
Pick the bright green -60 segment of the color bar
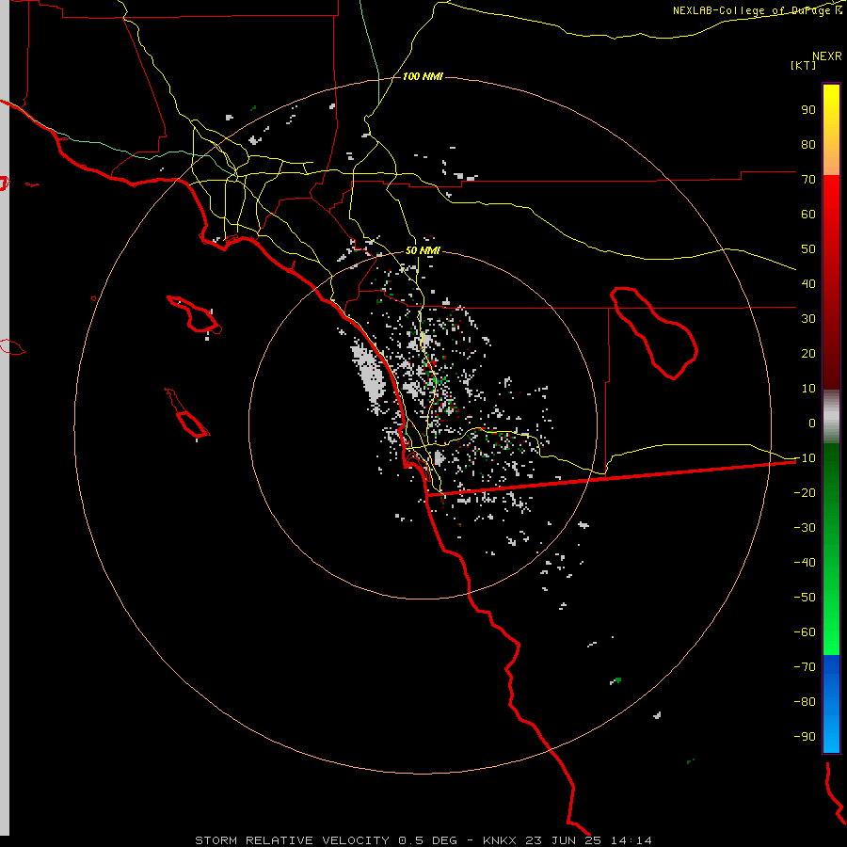coord(831,632)
